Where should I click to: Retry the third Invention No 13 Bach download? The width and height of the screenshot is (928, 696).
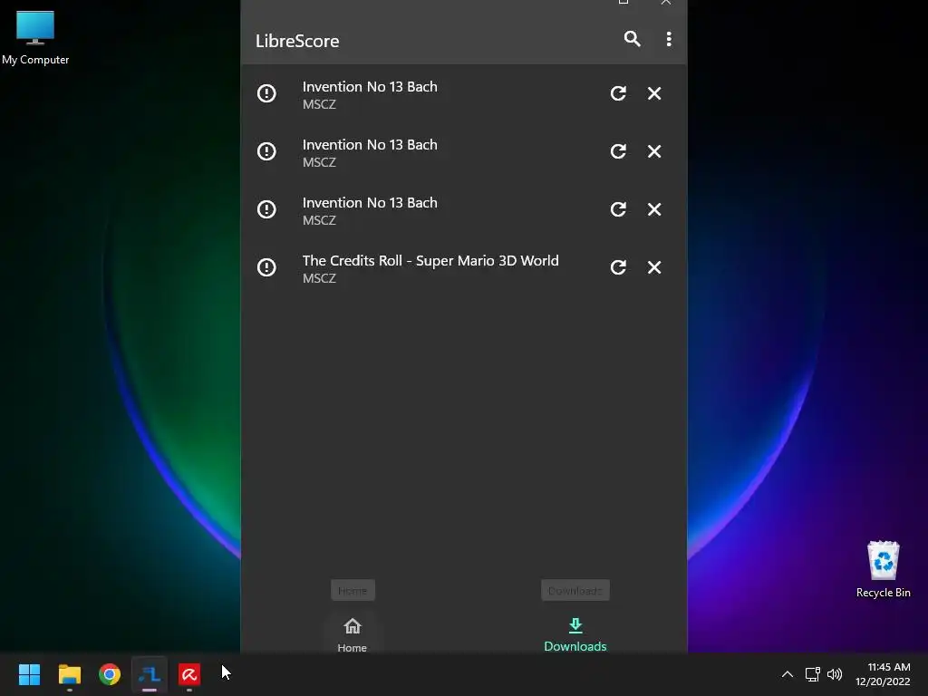[618, 209]
